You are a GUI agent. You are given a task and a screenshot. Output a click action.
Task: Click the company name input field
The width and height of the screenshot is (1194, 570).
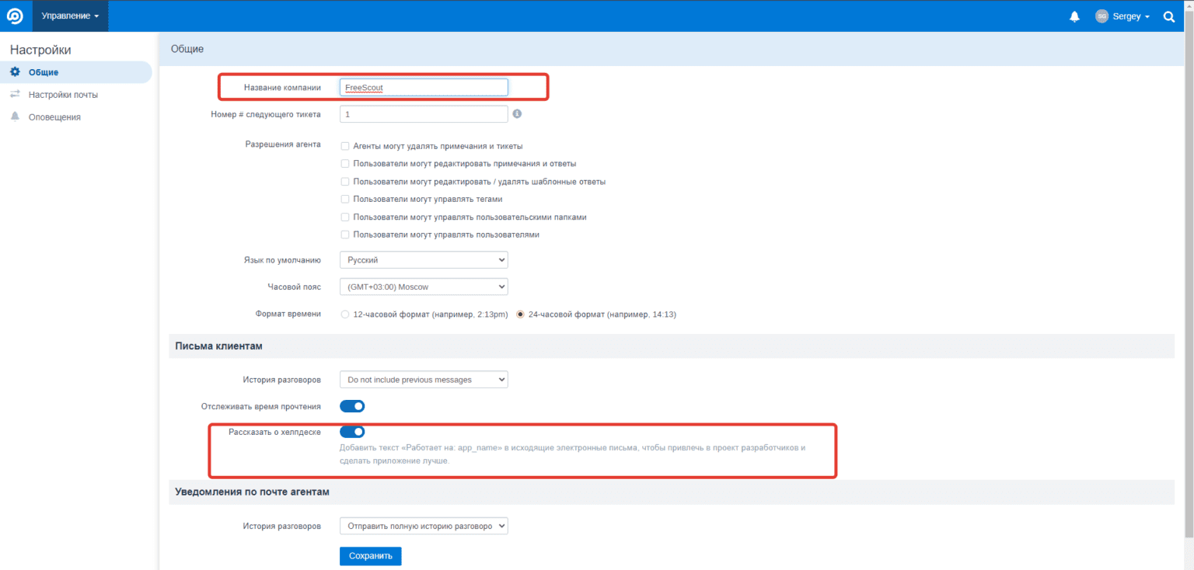click(424, 88)
